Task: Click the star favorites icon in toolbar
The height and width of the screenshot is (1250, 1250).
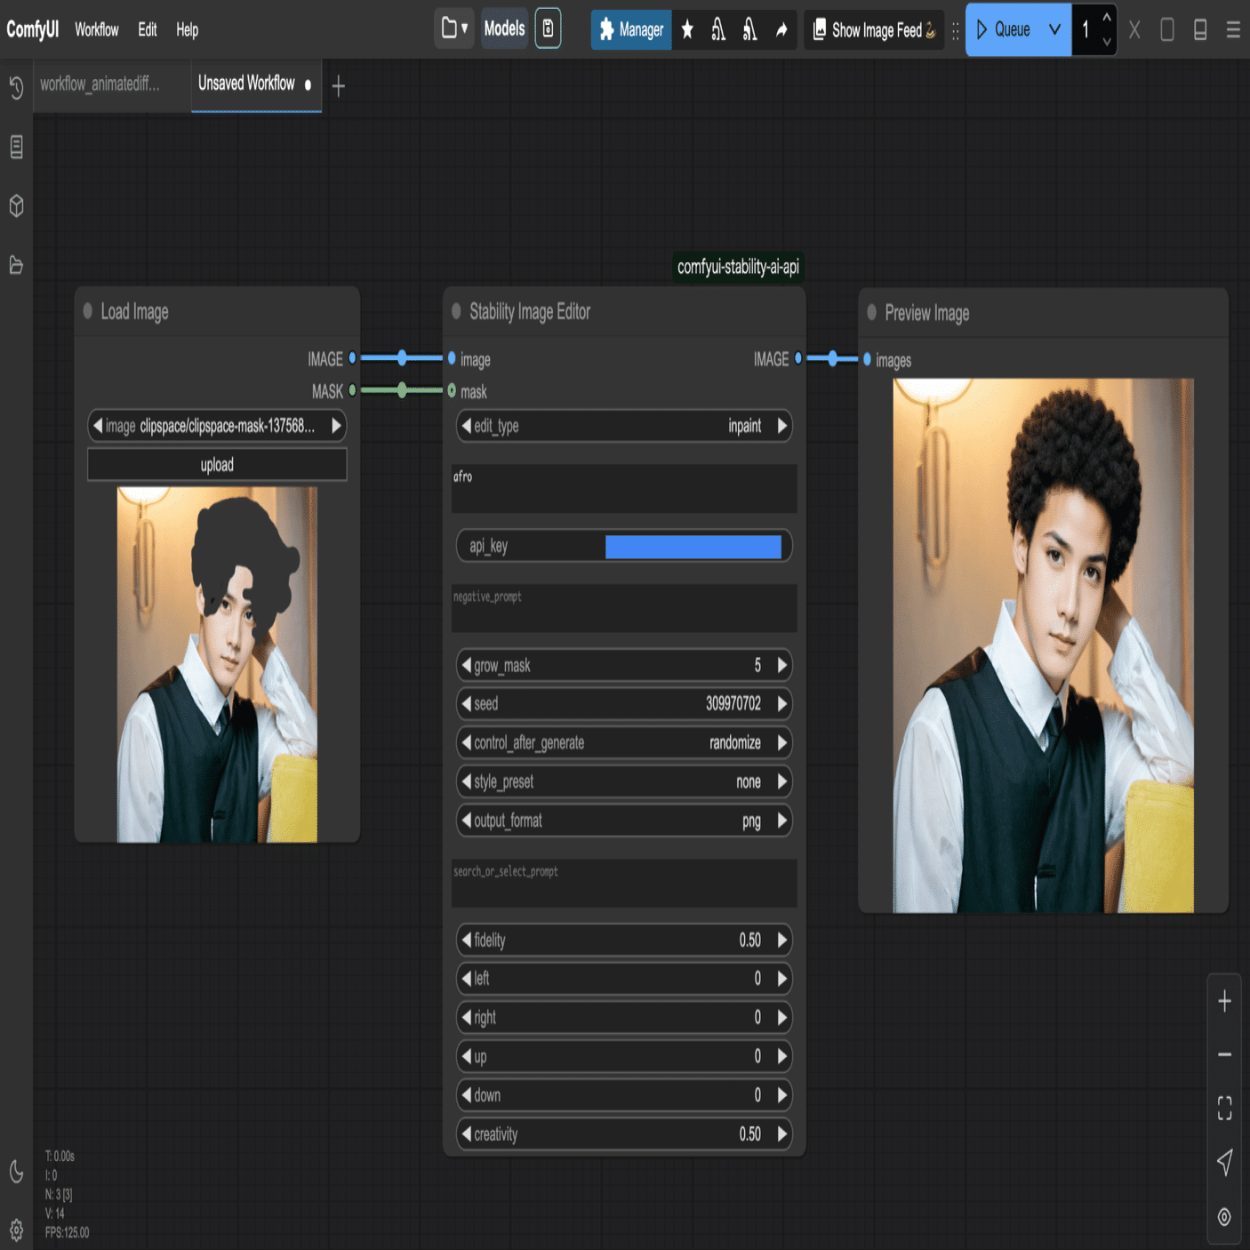Action: point(687,30)
